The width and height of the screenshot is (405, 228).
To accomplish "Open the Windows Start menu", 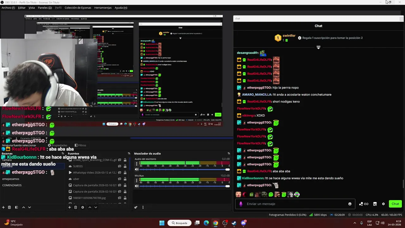I will coord(162,223).
